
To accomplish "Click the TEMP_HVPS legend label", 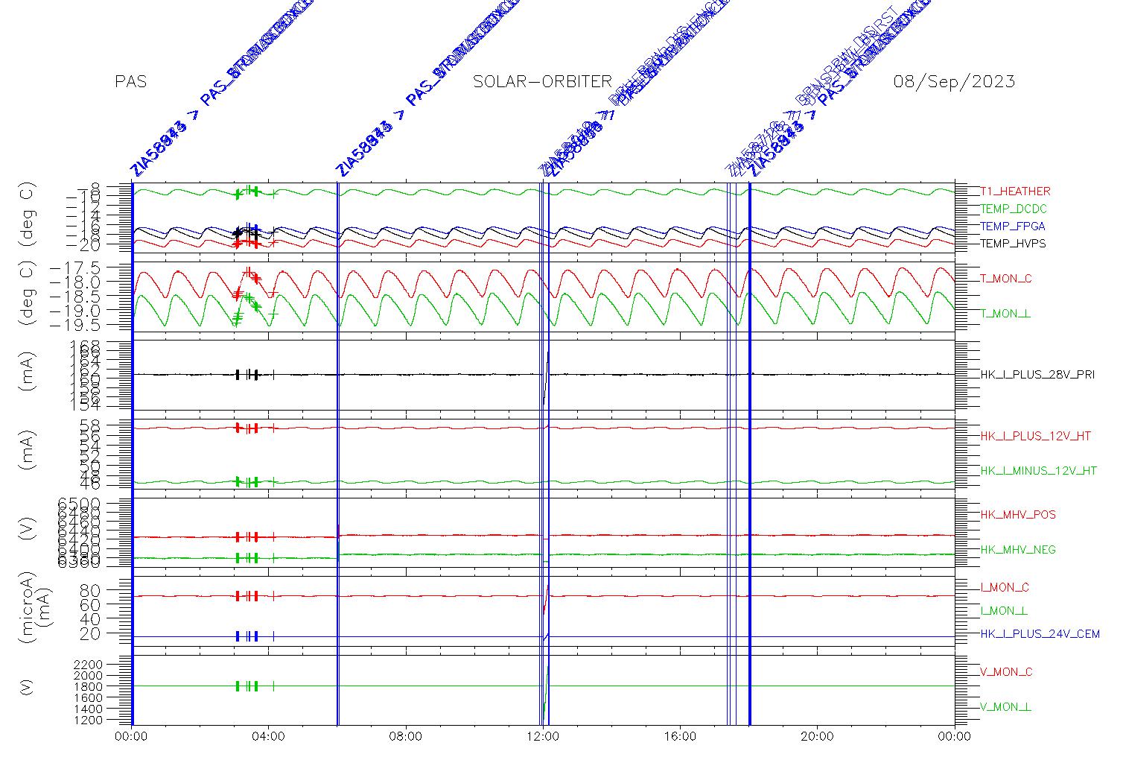I will pos(1013,244).
